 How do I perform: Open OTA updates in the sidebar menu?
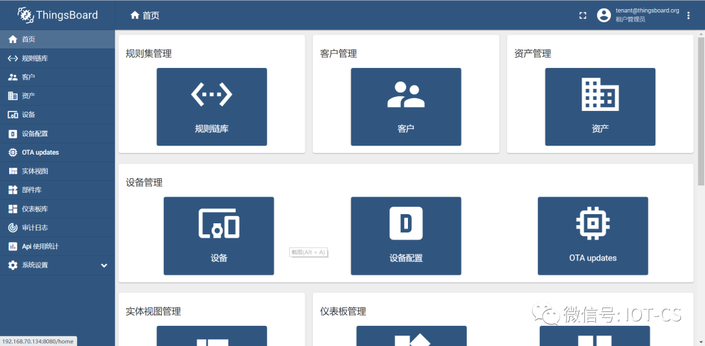pos(57,153)
